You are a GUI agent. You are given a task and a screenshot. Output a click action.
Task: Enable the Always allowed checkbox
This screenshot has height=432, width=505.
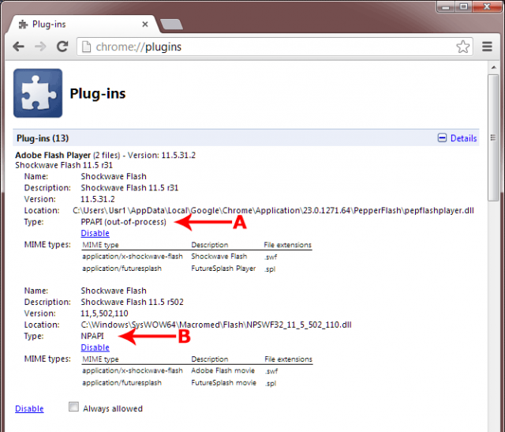pos(74,408)
